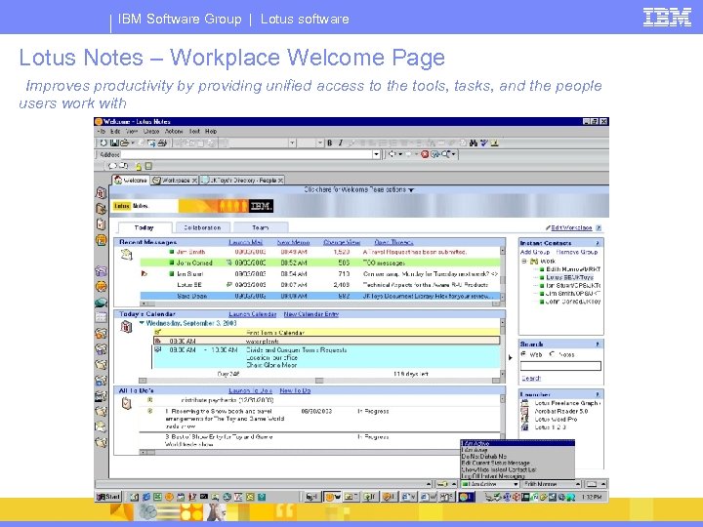Collapse the Work group in Instant Contacts
Screen dimensions: 703x527
(523, 262)
